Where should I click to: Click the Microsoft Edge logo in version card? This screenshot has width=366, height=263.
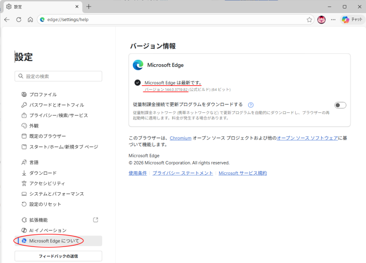tap(138, 65)
